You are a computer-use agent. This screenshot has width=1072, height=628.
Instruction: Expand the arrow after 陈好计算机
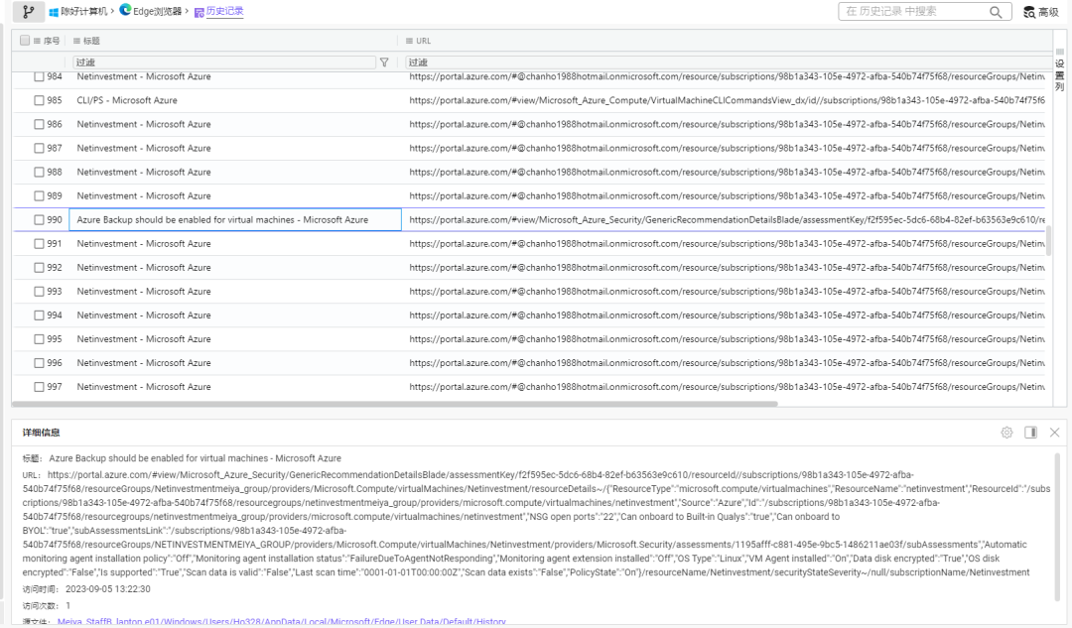(x=113, y=12)
